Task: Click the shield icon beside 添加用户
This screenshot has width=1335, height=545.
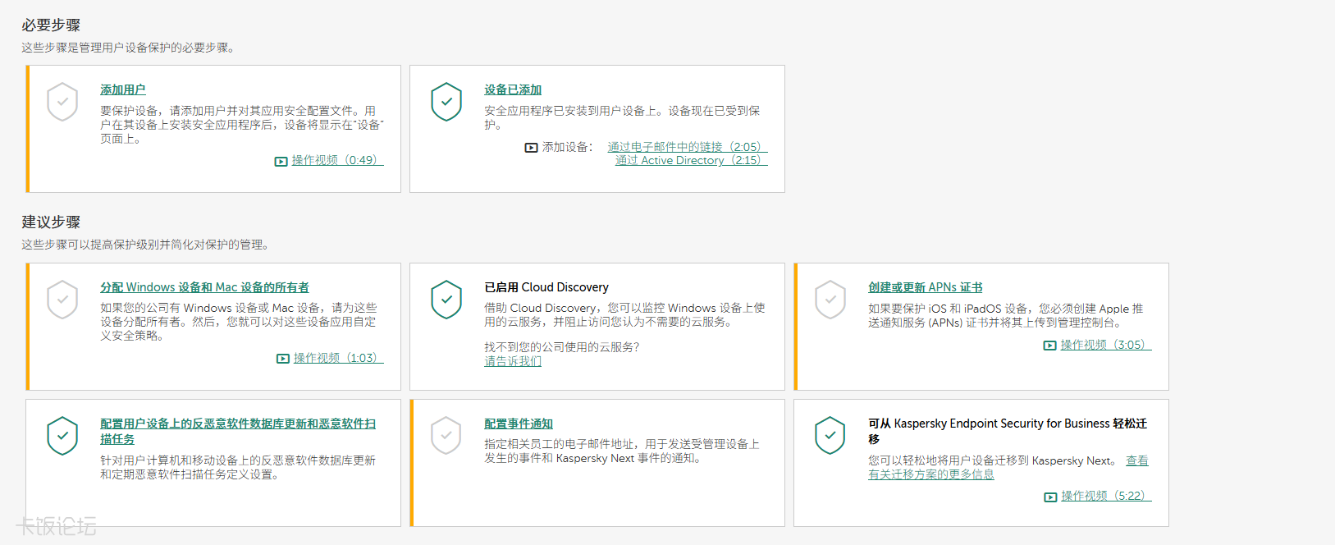Action: [x=62, y=102]
